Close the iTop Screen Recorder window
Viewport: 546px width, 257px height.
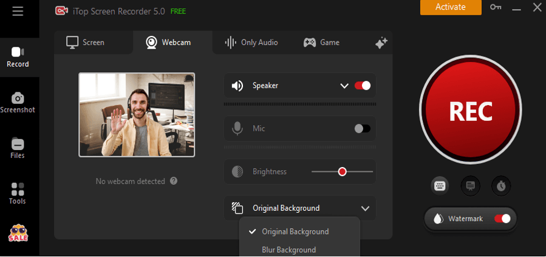pyautogui.click(x=537, y=7)
